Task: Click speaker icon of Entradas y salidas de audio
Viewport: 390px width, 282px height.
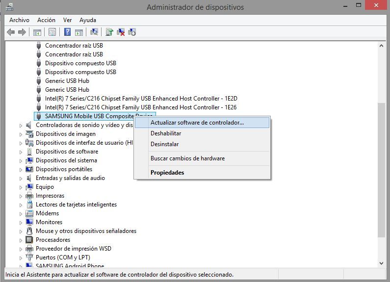Action: [x=29, y=178]
